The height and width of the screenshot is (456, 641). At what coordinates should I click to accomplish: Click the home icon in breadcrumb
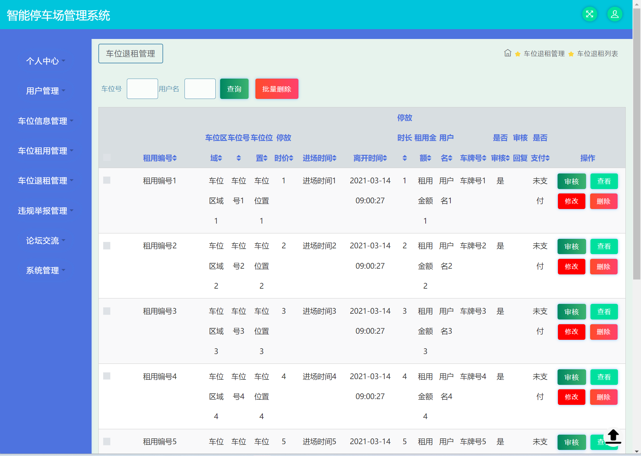click(x=507, y=53)
